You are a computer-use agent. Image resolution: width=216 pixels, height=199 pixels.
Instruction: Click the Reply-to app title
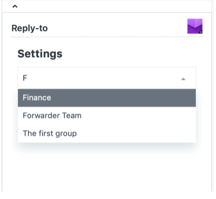click(x=30, y=28)
